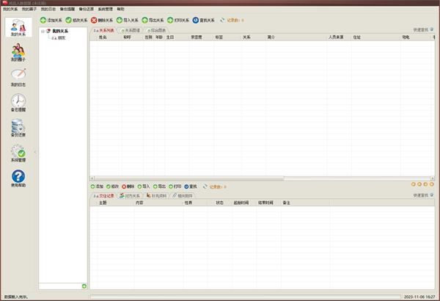Click the search field below the relationship tree

59,286
